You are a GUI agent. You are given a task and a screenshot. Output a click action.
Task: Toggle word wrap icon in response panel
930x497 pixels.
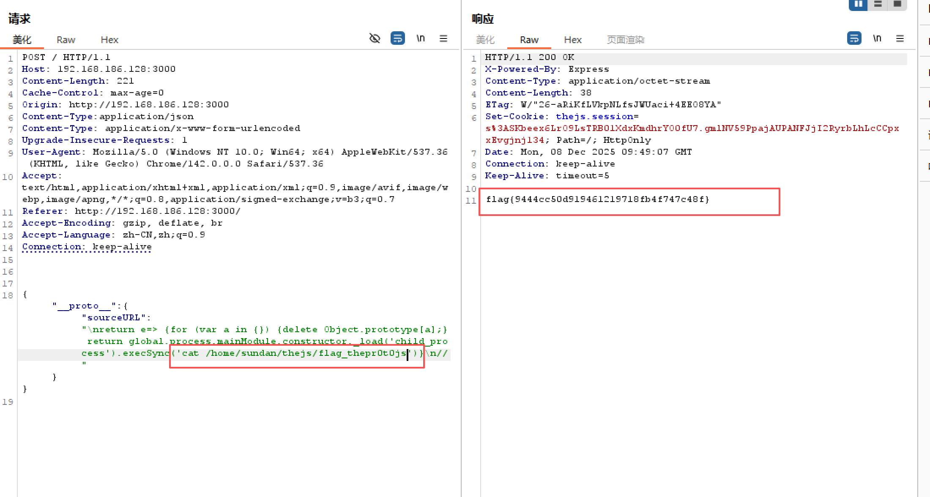click(x=854, y=38)
